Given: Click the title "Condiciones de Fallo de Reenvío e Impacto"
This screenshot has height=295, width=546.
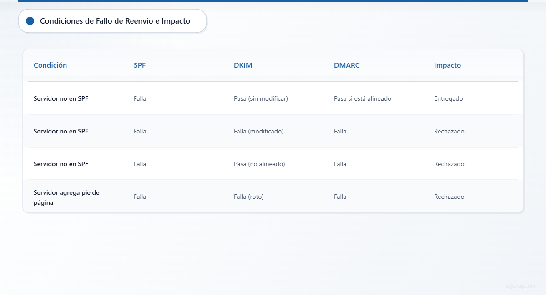Looking at the screenshot, I should tap(115, 21).
